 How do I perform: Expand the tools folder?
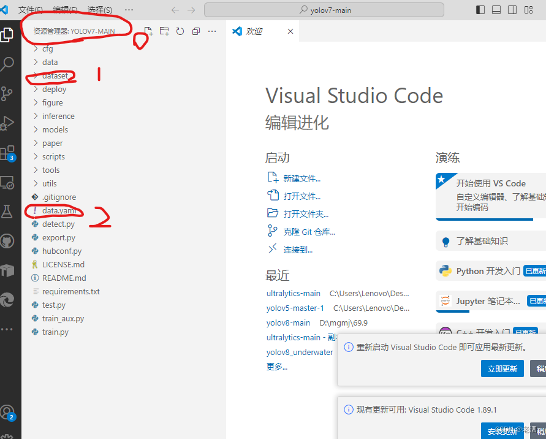point(124,170)
